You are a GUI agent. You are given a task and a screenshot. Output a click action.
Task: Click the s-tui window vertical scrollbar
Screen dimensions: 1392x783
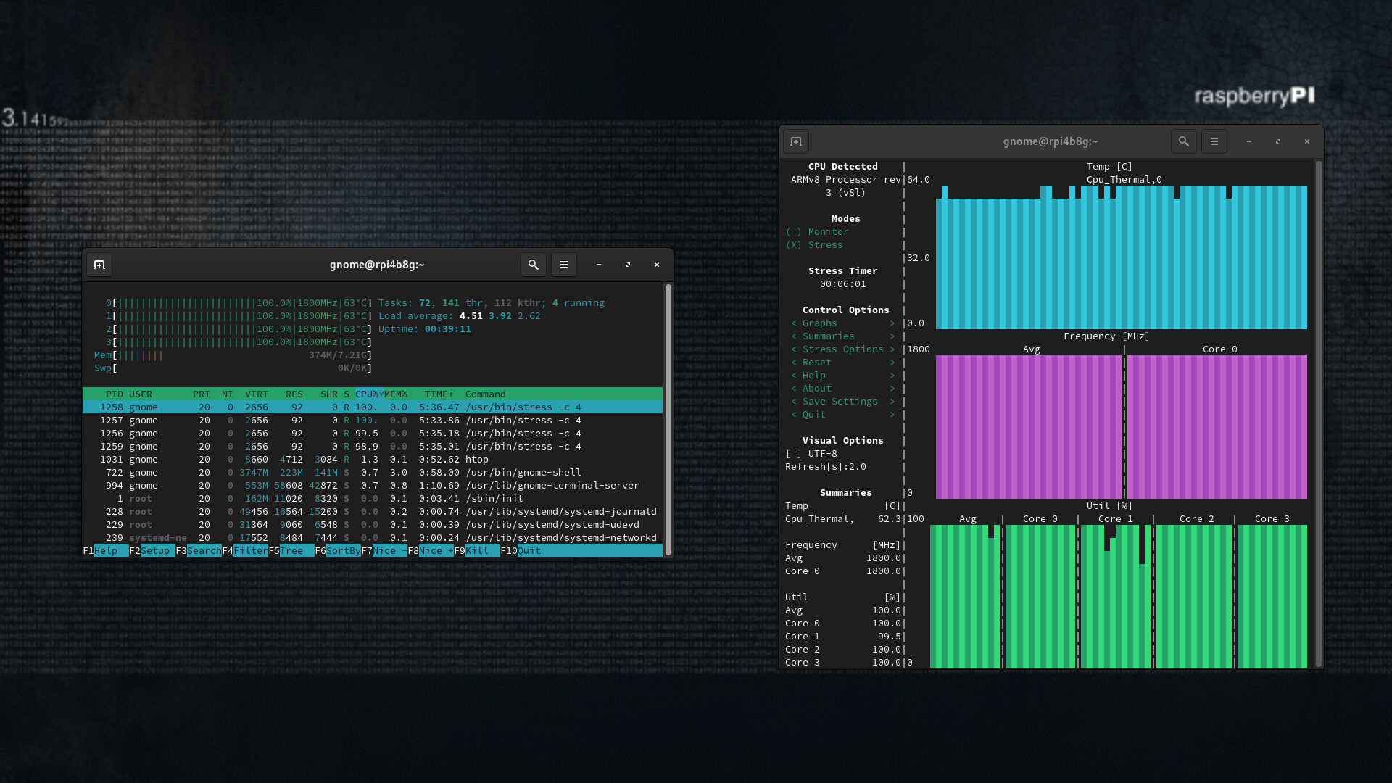click(1318, 413)
